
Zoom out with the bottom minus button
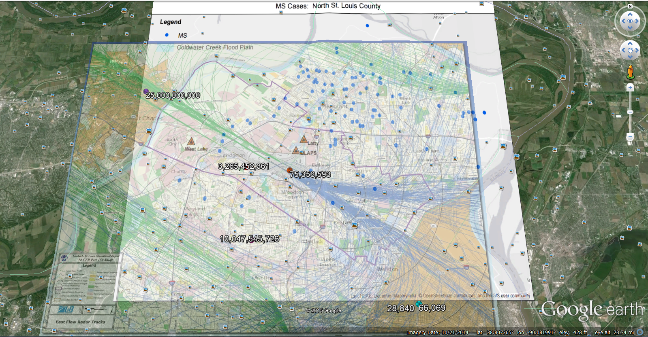coord(630,137)
